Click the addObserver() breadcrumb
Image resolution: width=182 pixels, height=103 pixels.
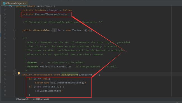[x=41, y=99]
